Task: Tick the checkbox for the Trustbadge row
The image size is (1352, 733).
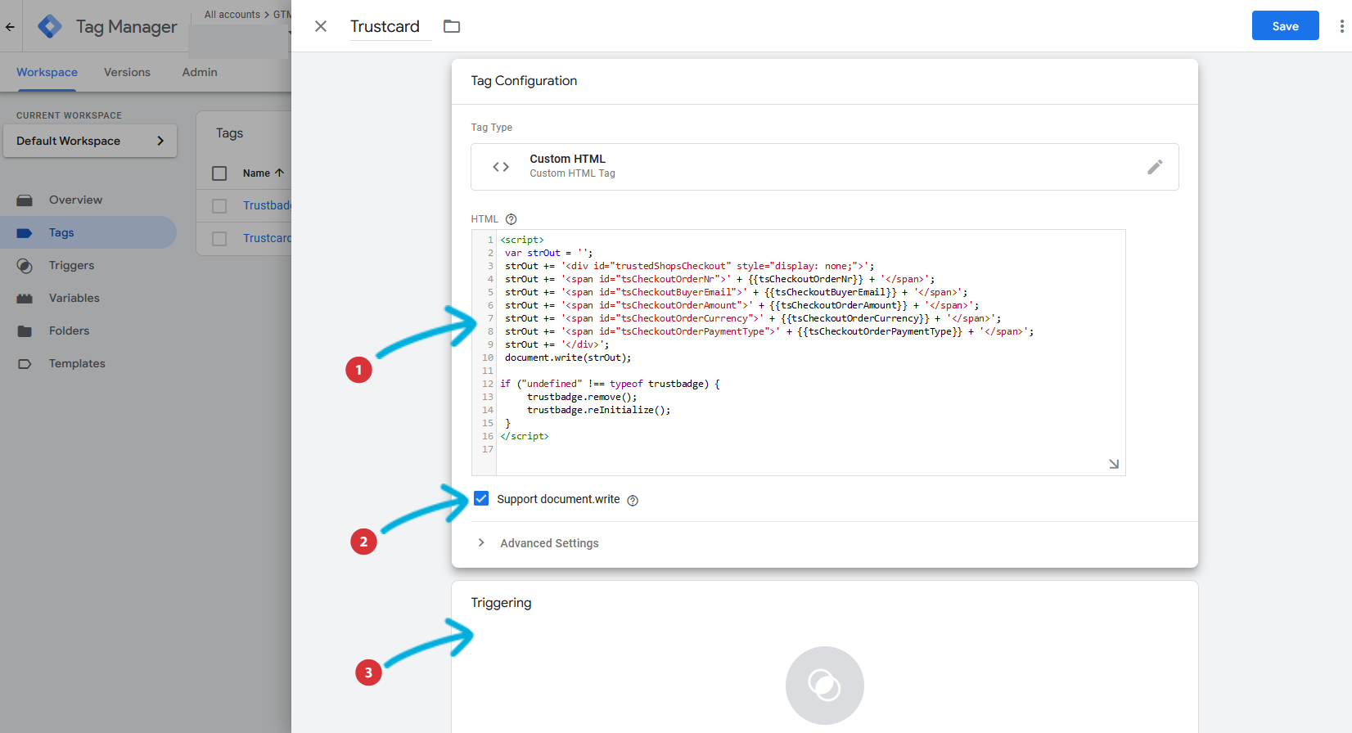Action: pos(219,206)
